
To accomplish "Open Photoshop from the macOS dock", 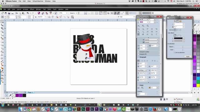I will pyautogui.click(x=101, y=109).
